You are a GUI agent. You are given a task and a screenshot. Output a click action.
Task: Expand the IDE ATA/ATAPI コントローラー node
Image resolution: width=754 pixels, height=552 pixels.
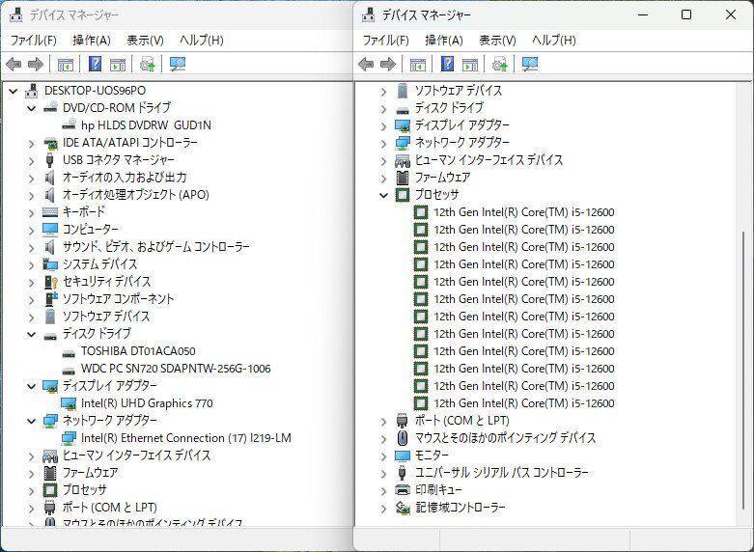click(32, 143)
